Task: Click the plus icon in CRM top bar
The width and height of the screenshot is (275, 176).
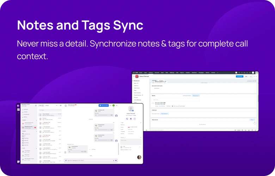Action: click(236, 73)
